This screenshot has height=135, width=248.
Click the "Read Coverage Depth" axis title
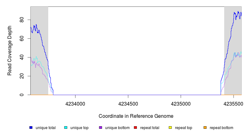pos(10,51)
